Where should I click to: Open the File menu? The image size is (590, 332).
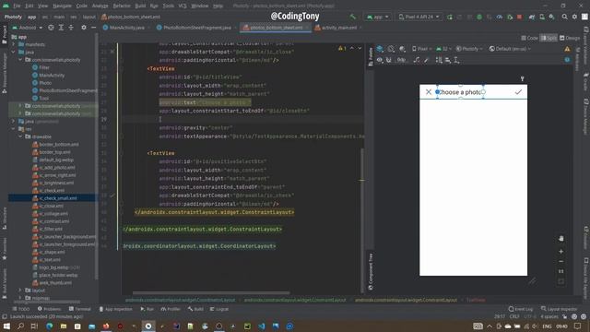coord(17,6)
